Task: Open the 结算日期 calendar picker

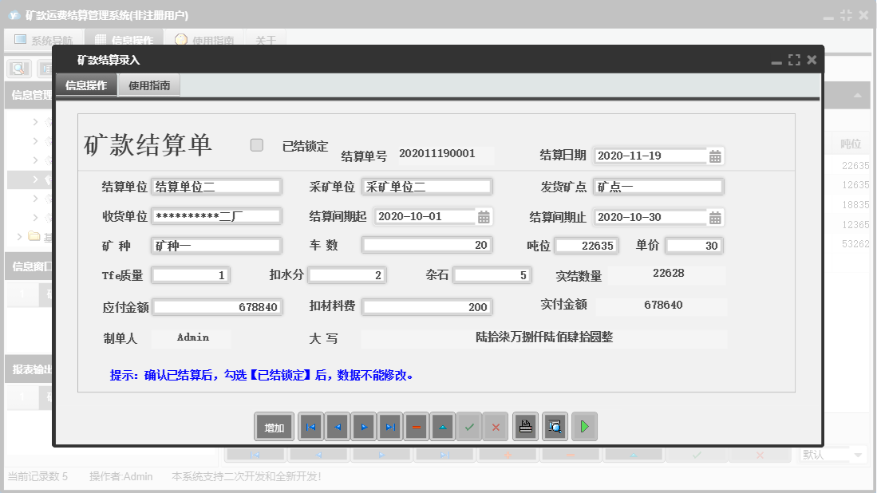Action: click(716, 156)
